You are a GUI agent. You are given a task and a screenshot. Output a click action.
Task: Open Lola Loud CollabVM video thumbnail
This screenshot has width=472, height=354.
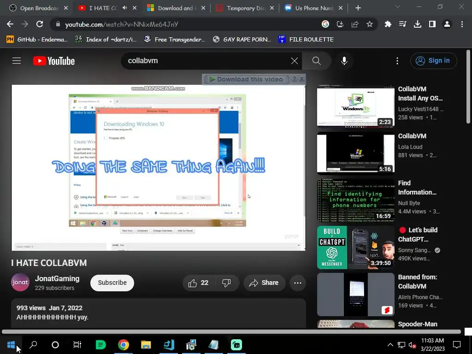[x=355, y=153]
